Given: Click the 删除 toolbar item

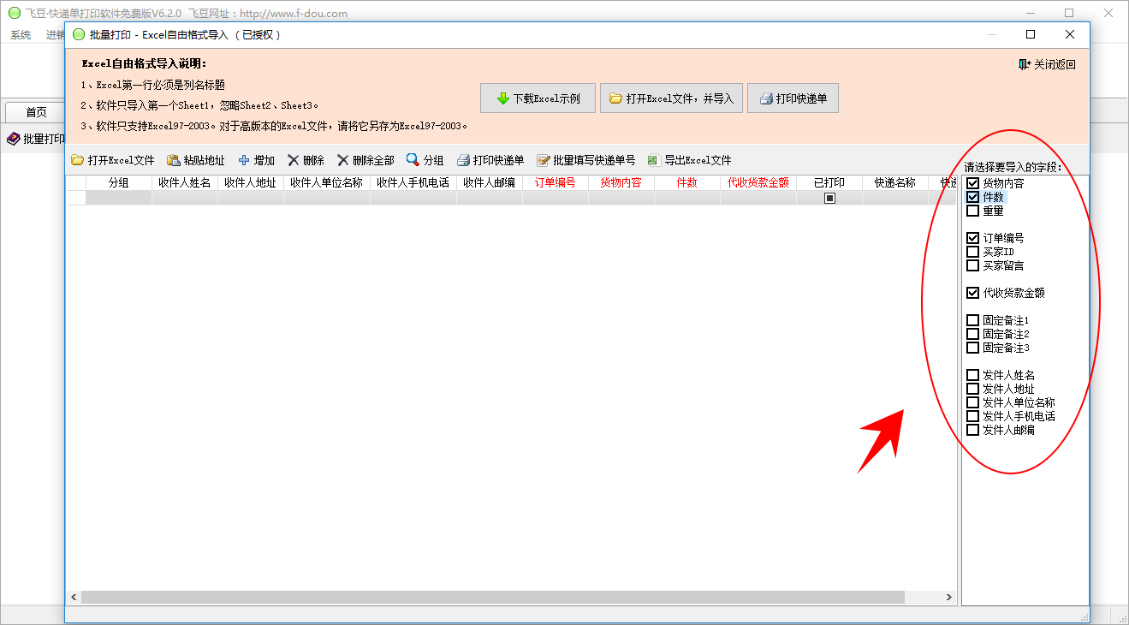Looking at the screenshot, I should pos(306,160).
